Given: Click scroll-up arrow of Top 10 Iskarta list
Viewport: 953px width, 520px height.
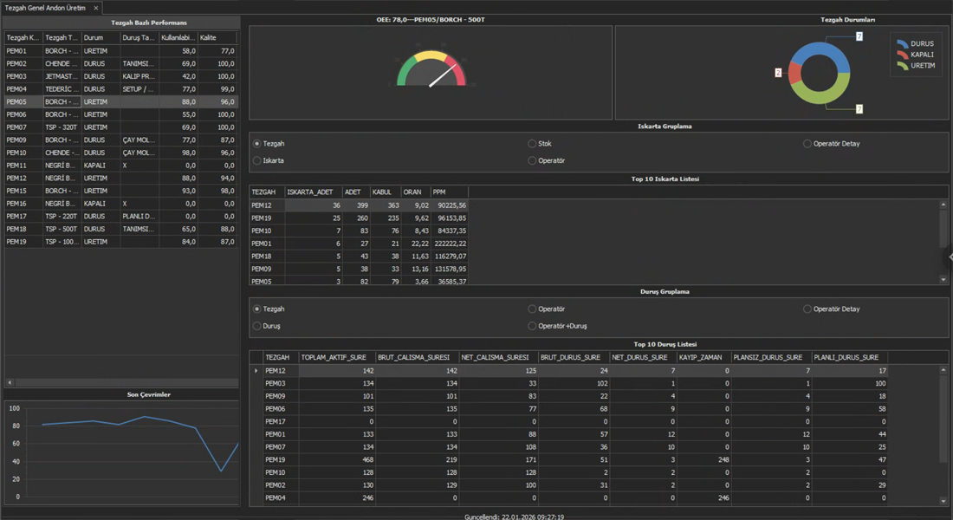Looking at the screenshot, I should click(x=943, y=205).
